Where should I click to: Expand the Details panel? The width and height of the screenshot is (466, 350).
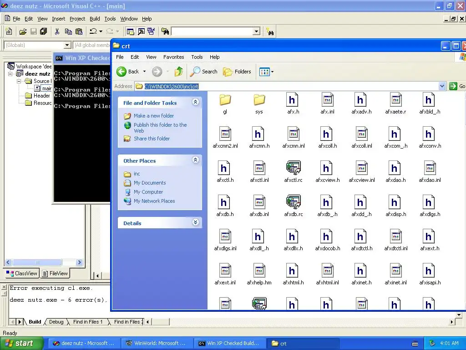195,222
